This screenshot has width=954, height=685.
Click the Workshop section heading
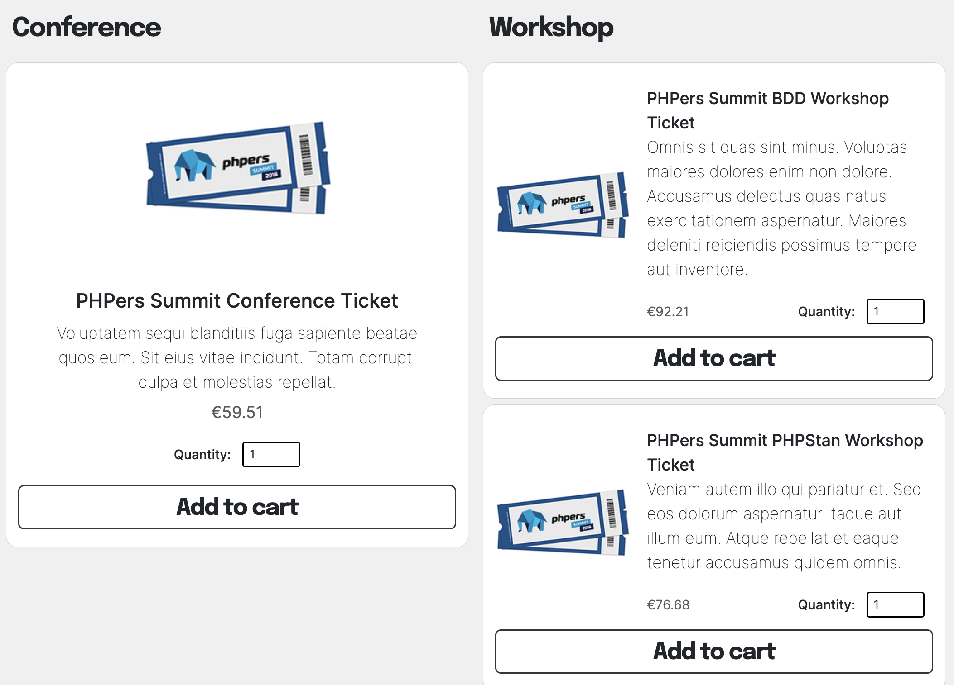(551, 27)
